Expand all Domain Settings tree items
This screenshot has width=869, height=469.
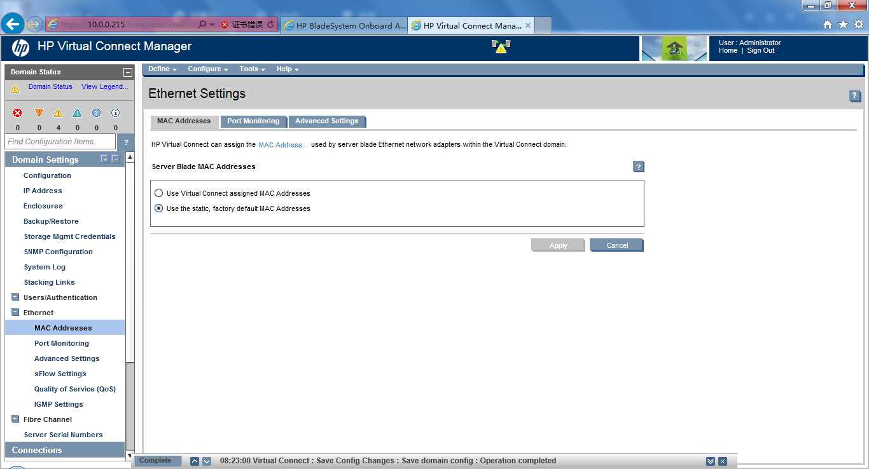(105, 159)
